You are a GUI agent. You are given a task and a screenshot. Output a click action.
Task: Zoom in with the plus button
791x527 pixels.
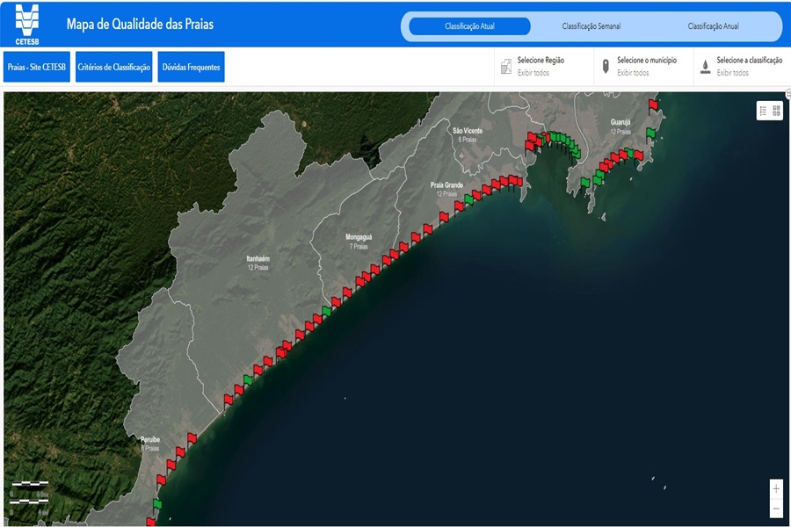776,488
